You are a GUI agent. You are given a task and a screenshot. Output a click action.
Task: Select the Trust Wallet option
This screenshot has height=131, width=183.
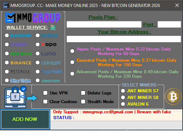point(37,72)
